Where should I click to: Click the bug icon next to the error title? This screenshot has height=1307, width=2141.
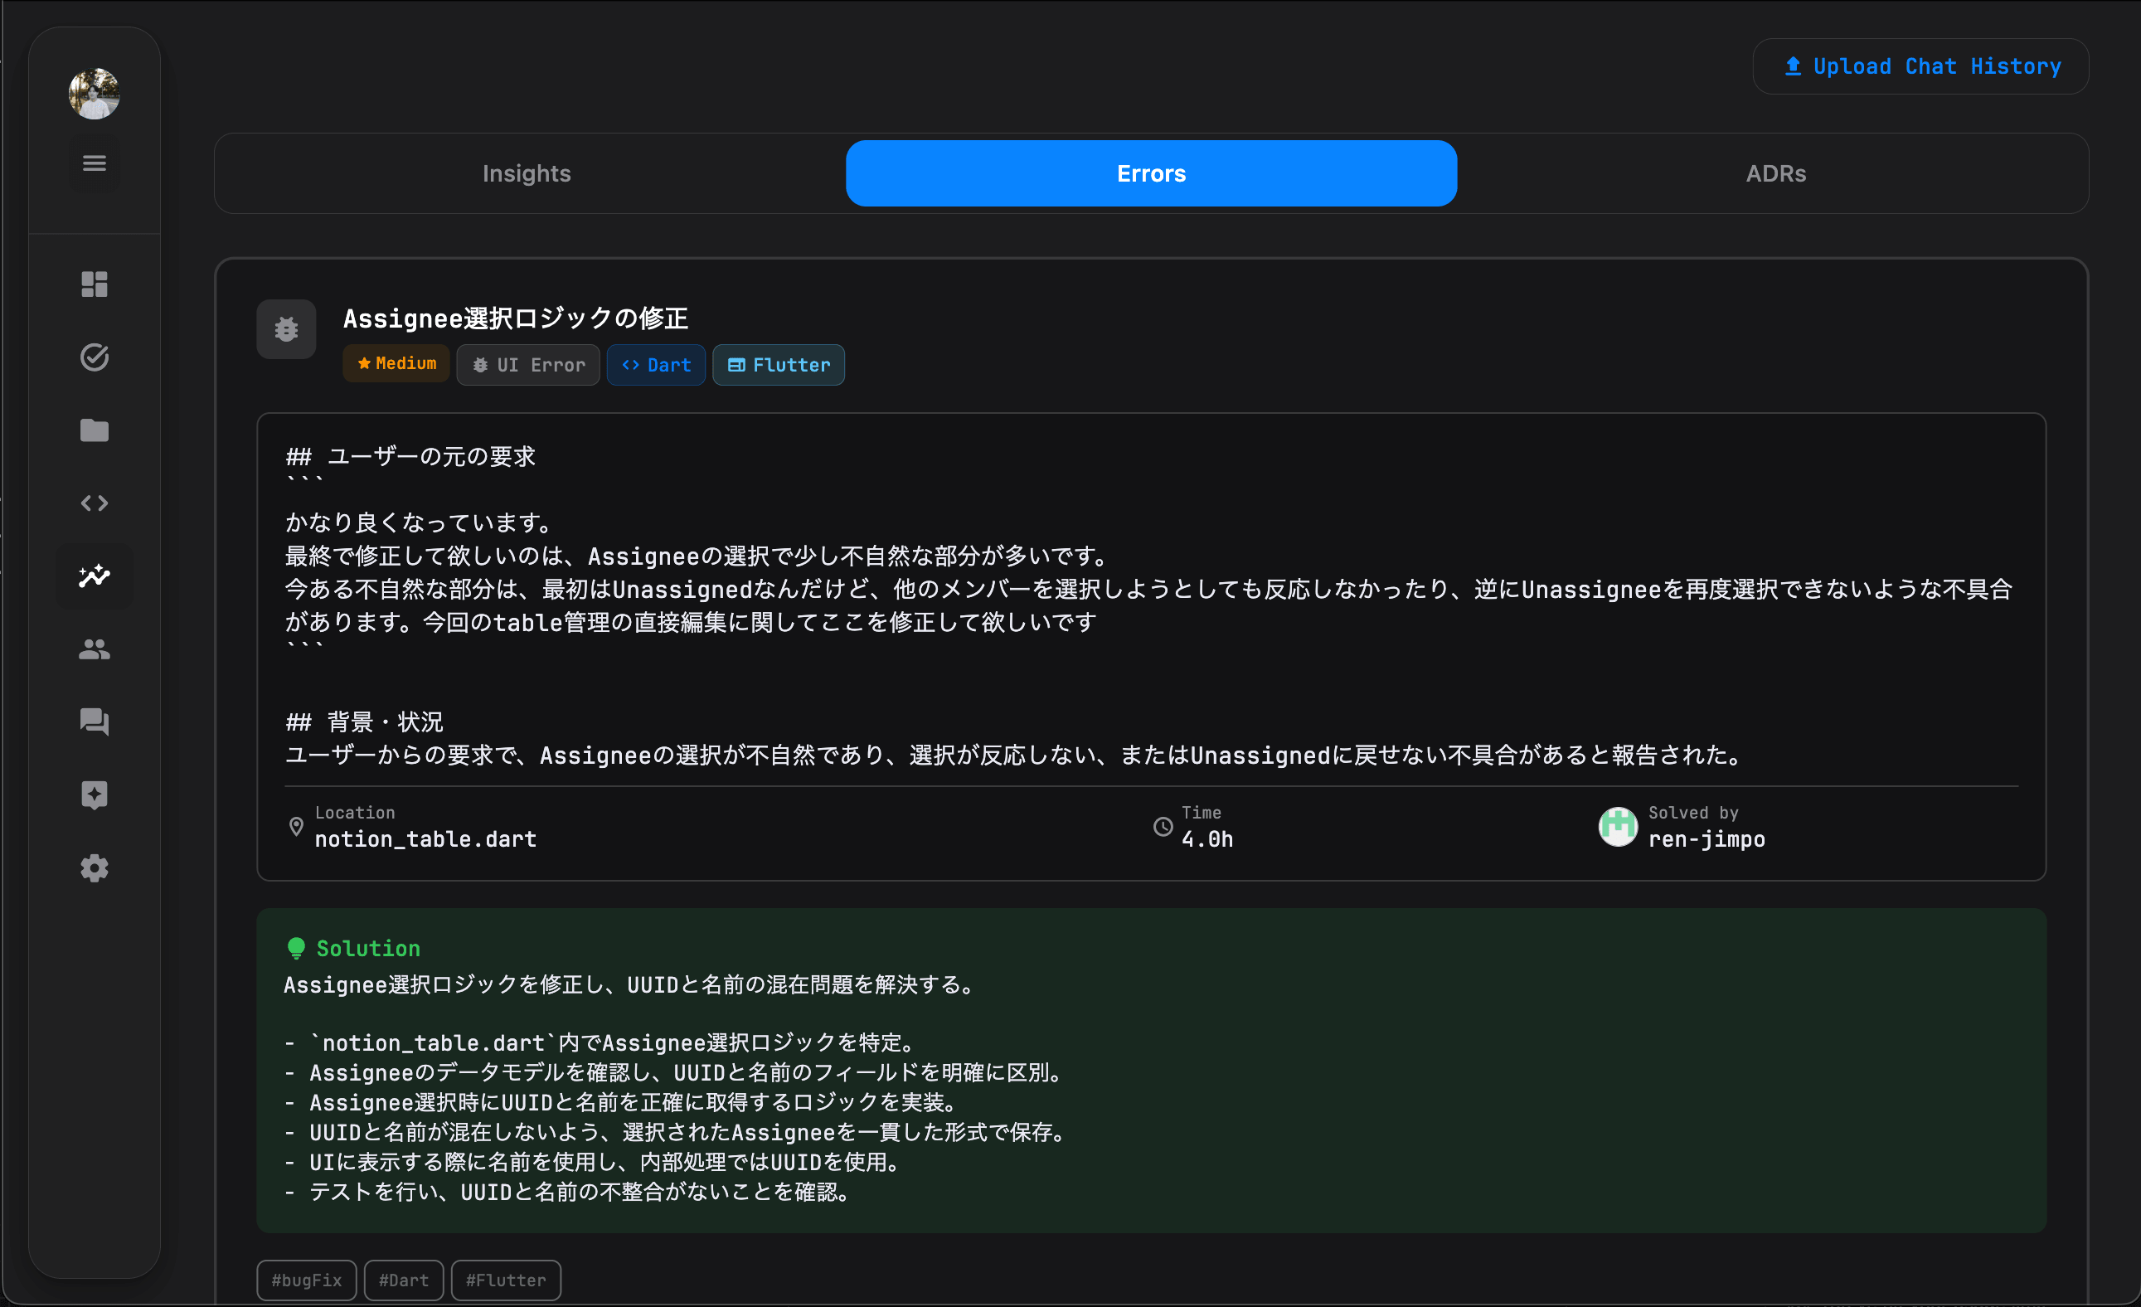[x=286, y=328]
